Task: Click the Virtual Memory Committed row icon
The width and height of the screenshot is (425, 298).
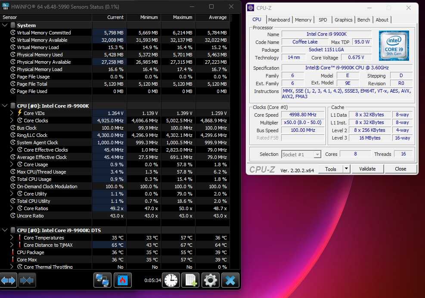Action: 13,33
